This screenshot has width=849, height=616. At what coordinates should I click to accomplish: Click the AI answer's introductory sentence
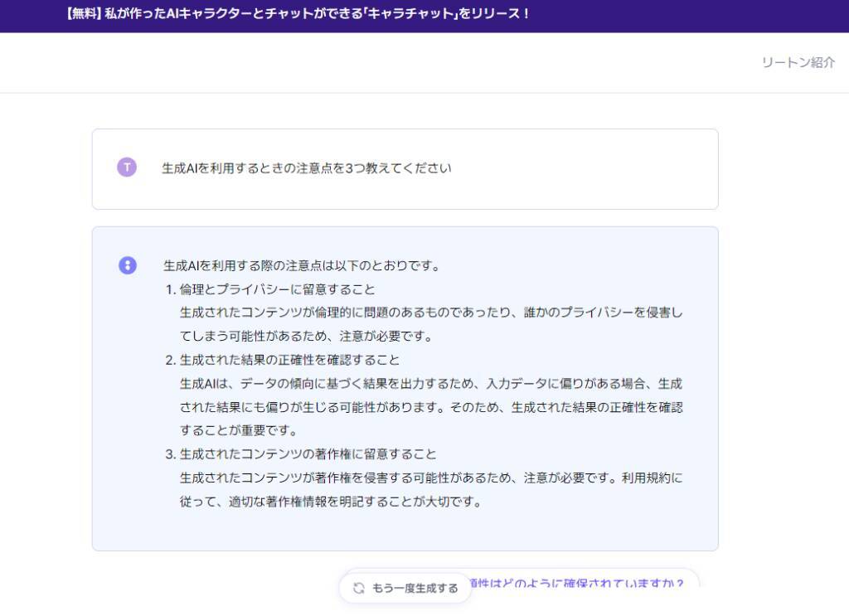301,266
